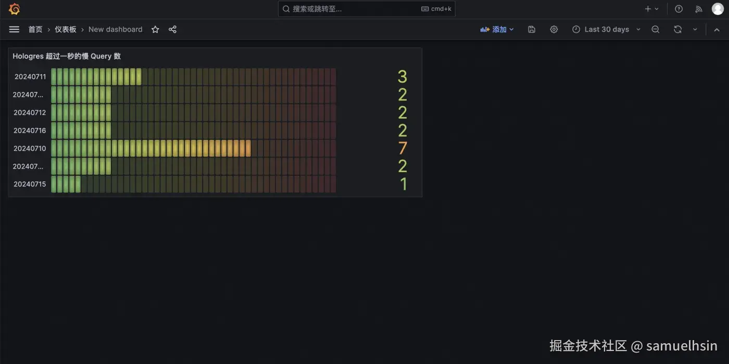Open the plus new-item dropdown
Screen dimensions: 729x364
(651, 9)
